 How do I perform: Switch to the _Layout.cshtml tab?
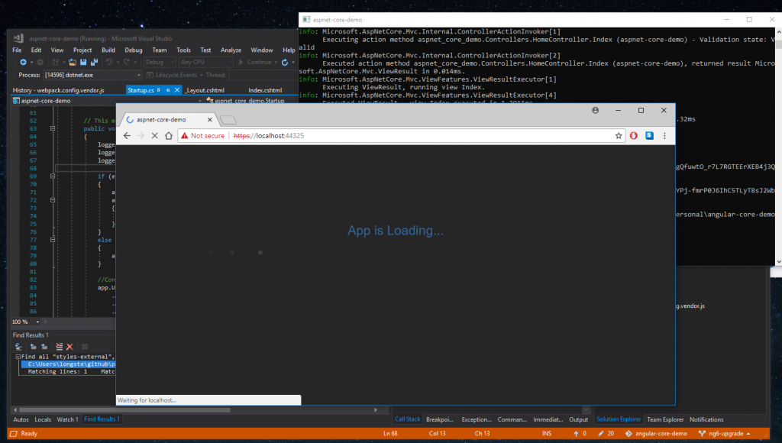click(x=204, y=90)
